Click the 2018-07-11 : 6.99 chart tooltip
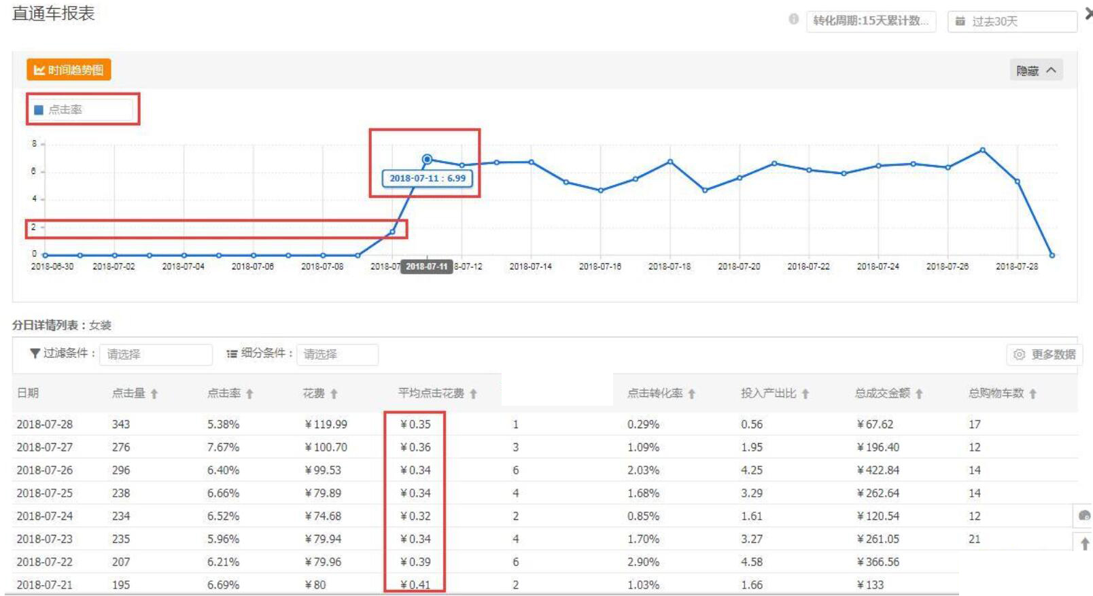 (x=428, y=178)
